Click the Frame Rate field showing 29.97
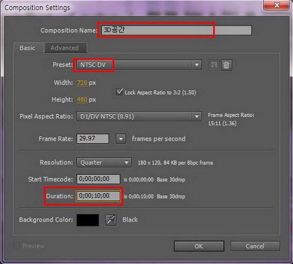Screen dimensions: 293x264 click(93, 139)
